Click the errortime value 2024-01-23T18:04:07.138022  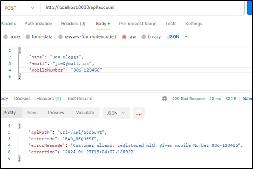pos(99,152)
